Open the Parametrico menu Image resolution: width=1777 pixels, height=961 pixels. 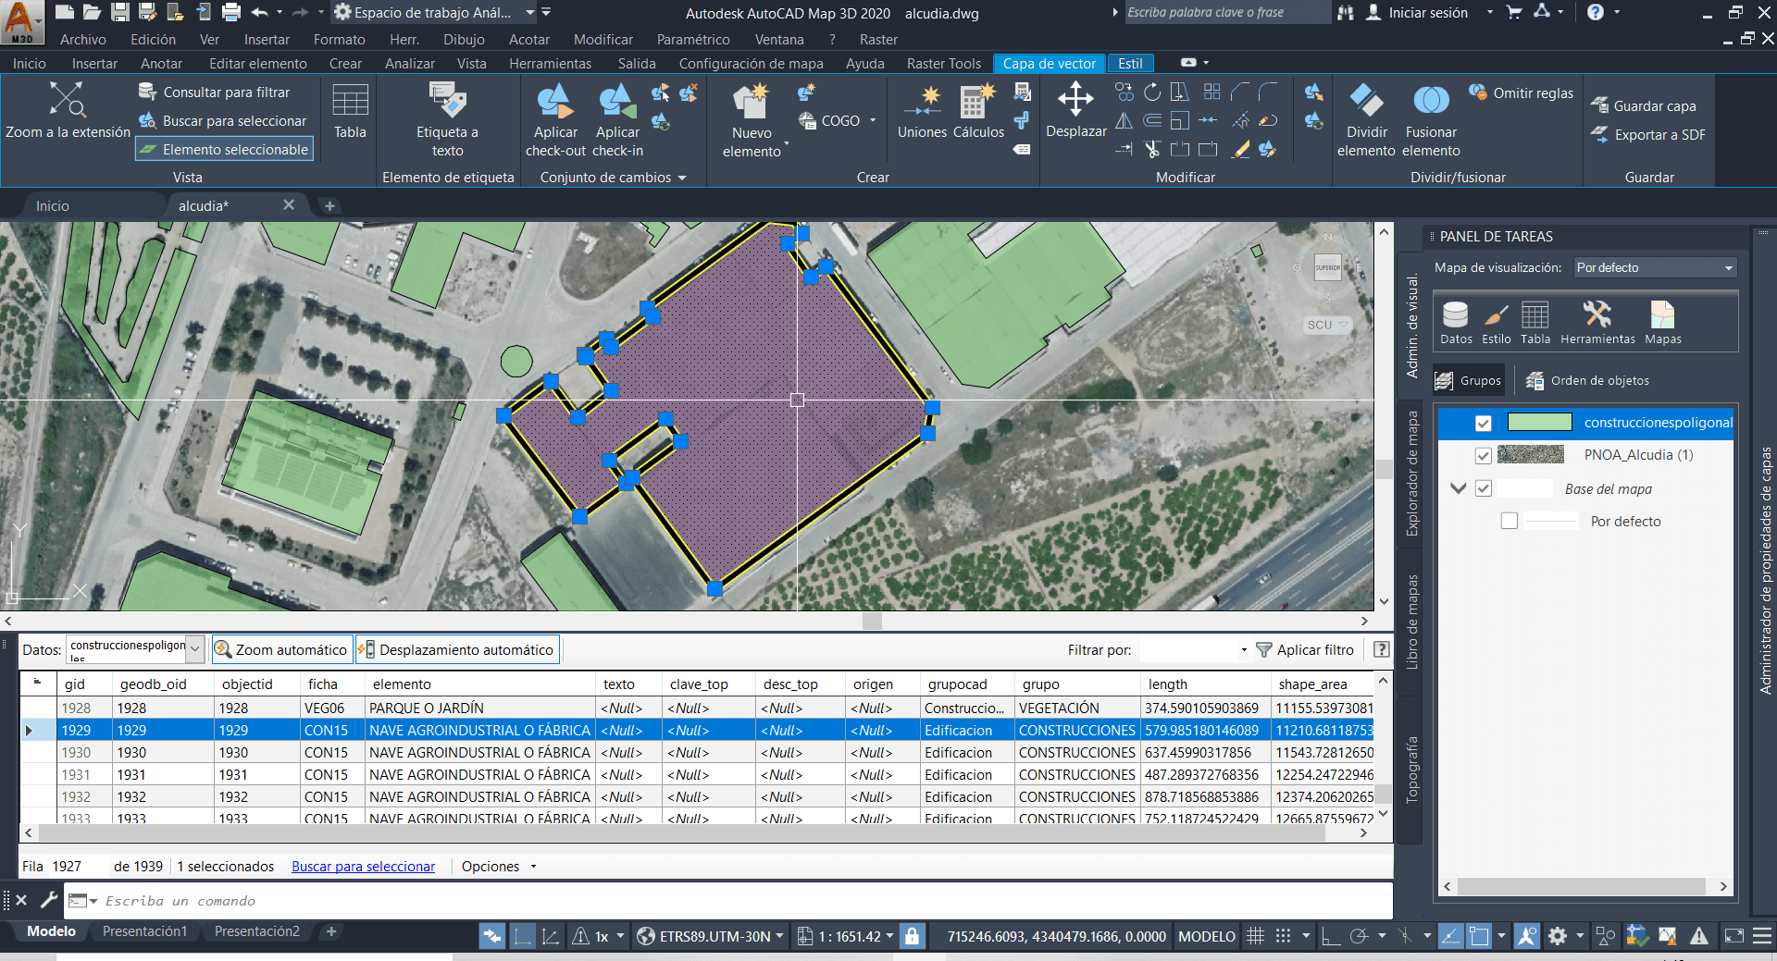point(693,39)
